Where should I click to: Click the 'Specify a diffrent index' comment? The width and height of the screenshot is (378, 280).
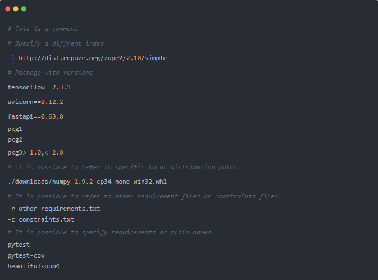pos(56,43)
